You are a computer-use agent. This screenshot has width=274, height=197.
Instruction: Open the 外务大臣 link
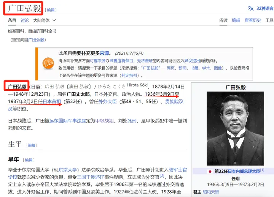tap(107, 101)
